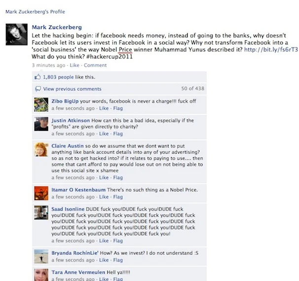299x281 pixels.
Task: Open Saad Isonline's avatar thumbnail
Action: [x=41, y=212]
